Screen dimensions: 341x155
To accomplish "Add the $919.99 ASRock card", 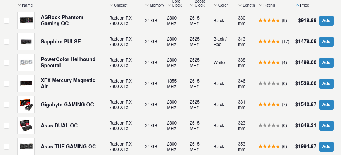I will pyautogui.click(x=326, y=20).
